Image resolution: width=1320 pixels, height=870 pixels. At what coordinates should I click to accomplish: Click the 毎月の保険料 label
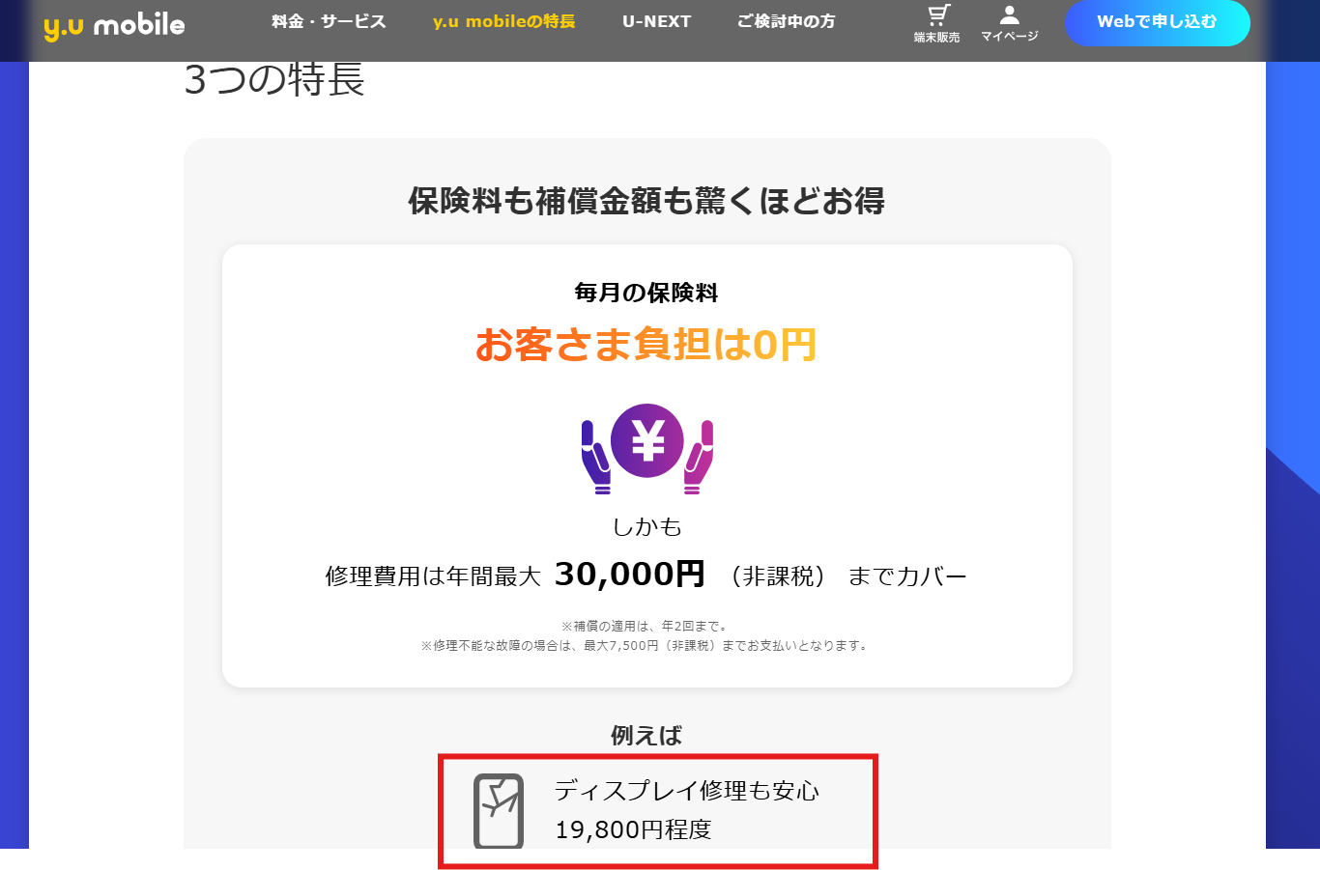click(647, 293)
